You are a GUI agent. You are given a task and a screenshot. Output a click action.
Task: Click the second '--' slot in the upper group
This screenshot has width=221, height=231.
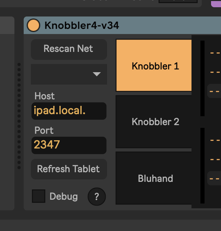215,72
